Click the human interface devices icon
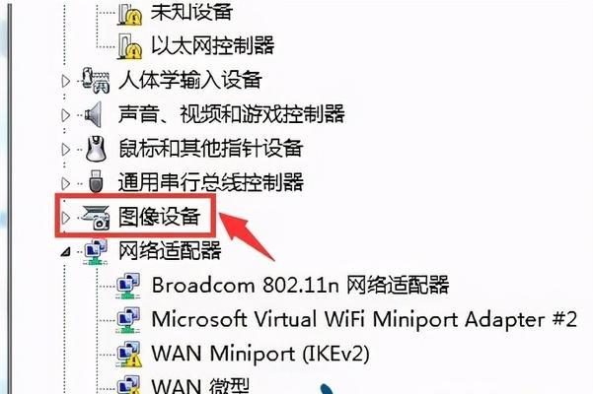This screenshot has width=593, height=394. pos(96,80)
